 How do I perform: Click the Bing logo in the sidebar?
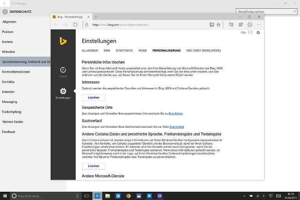pyautogui.click(x=63, y=41)
